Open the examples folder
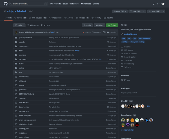 tap(23, 55)
